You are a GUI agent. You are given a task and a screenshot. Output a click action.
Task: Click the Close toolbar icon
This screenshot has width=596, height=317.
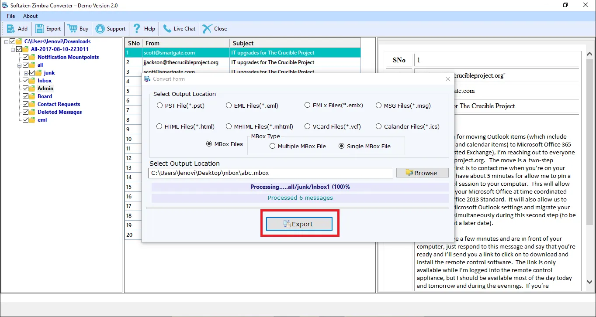pyautogui.click(x=207, y=29)
